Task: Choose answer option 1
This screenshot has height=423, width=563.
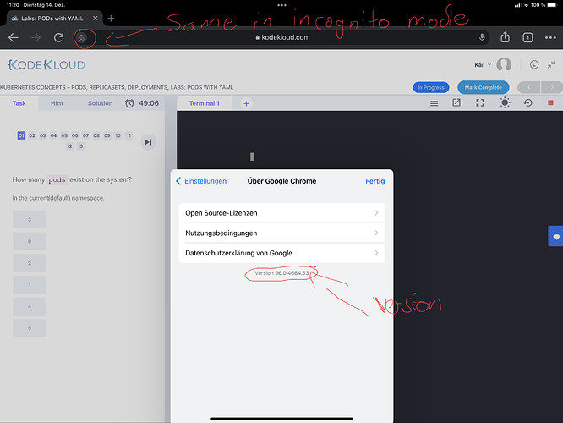Action: (x=30, y=284)
